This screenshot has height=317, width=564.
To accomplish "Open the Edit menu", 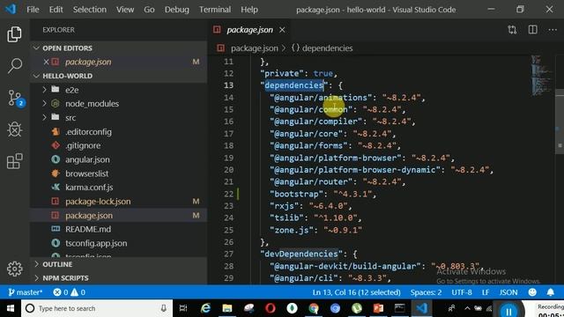I will click(56, 10).
